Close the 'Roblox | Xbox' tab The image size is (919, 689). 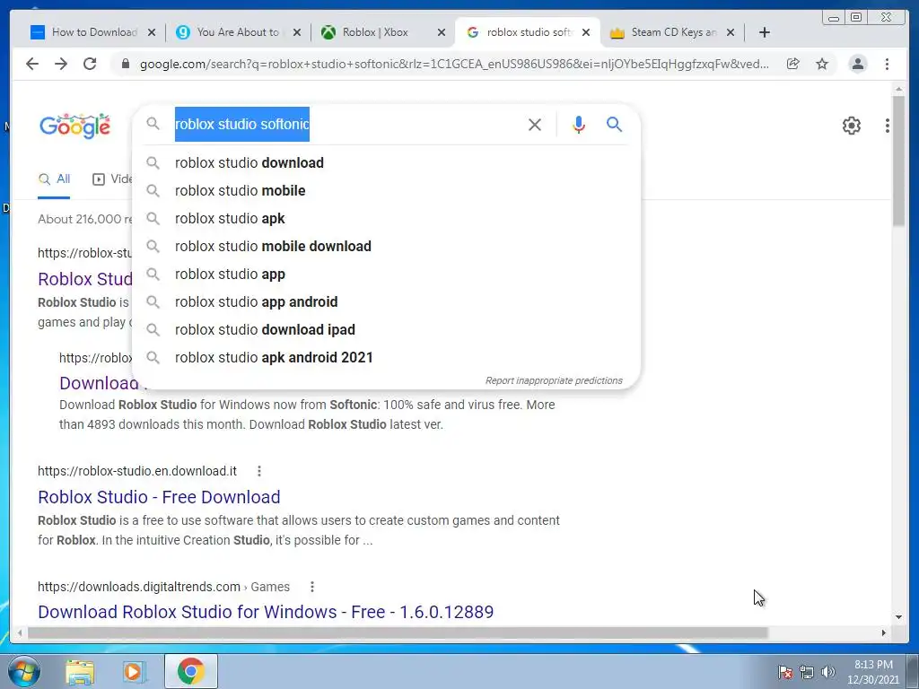click(x=442, y=32)
